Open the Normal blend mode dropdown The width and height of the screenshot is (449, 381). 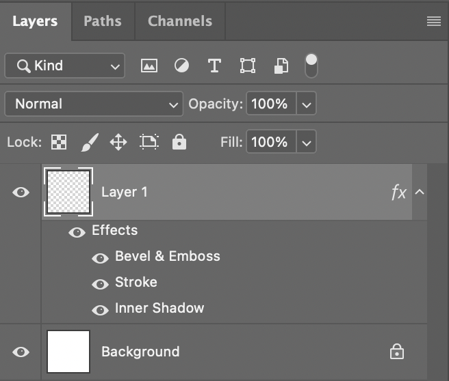pos(94,104)
